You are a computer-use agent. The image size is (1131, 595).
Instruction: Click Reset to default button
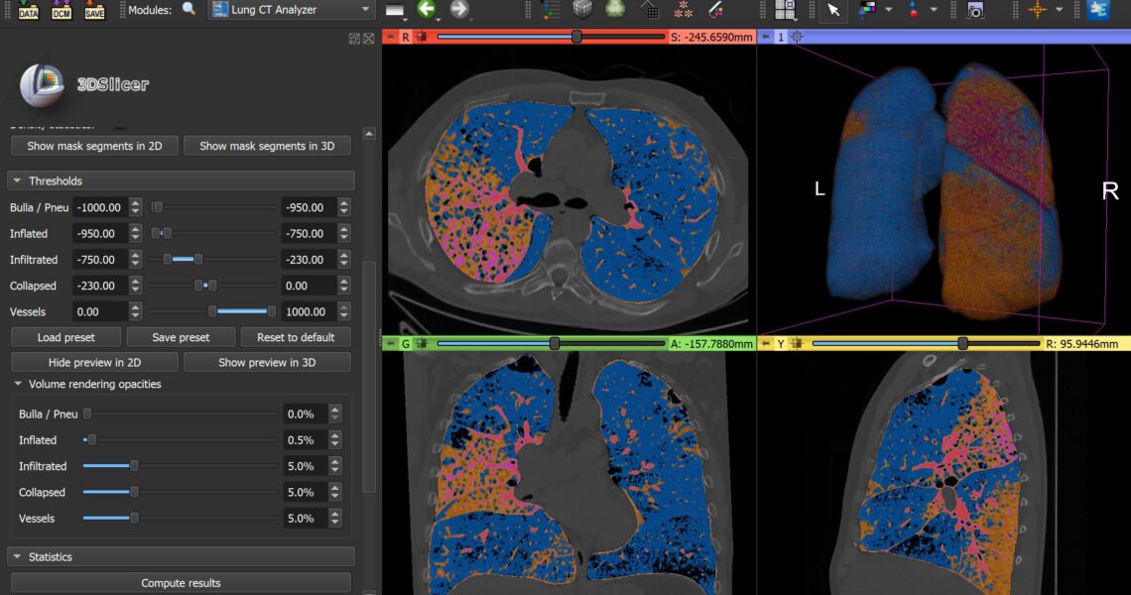296,337
